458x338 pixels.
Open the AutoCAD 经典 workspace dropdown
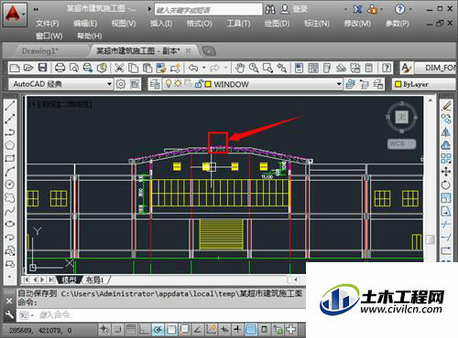click(60, 84)
